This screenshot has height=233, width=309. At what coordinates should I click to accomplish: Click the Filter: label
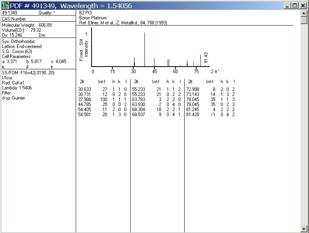[x=7, y=93]
